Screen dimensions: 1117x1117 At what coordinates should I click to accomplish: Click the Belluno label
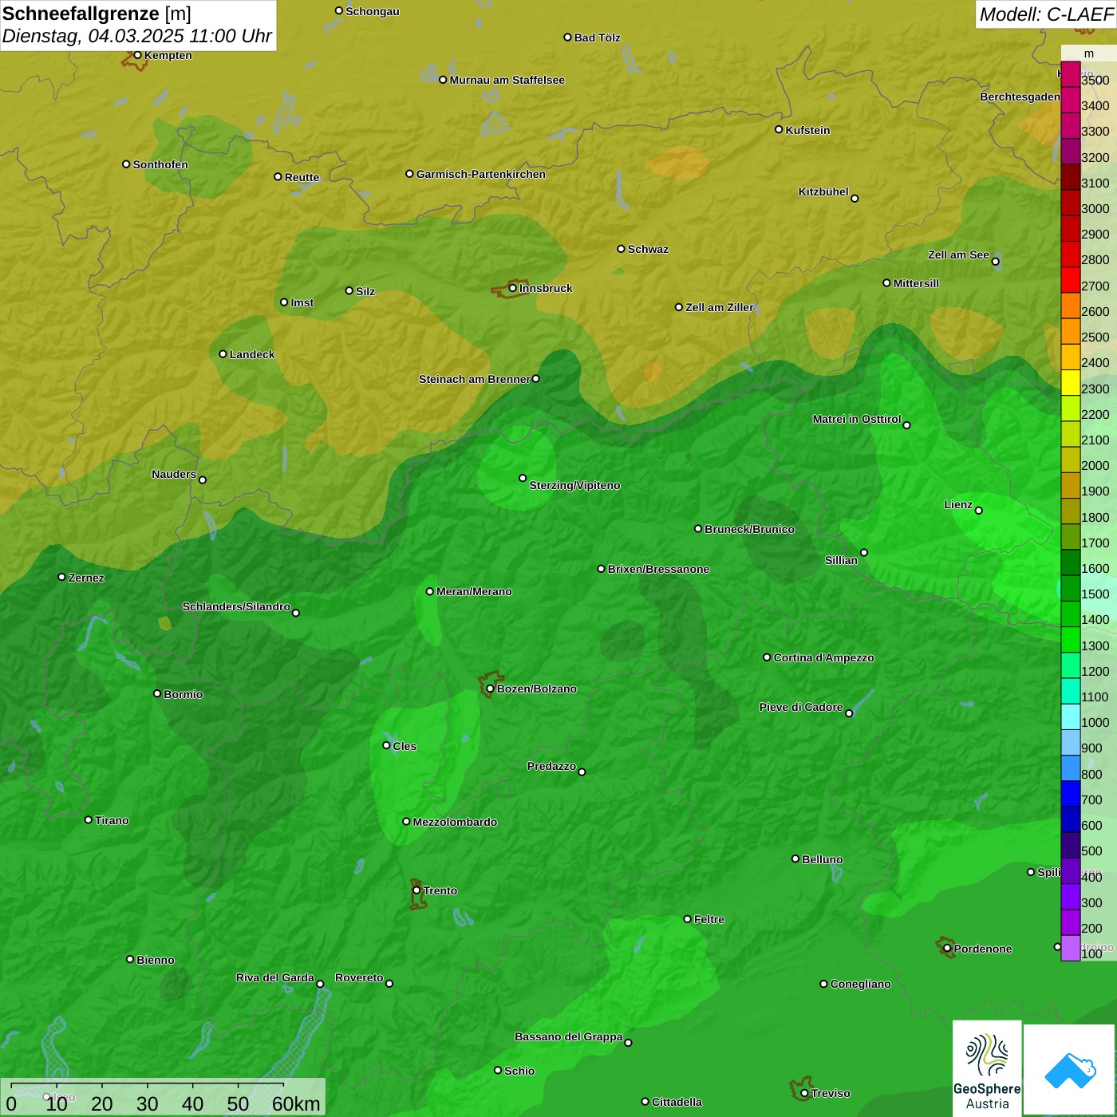point(822,859)
